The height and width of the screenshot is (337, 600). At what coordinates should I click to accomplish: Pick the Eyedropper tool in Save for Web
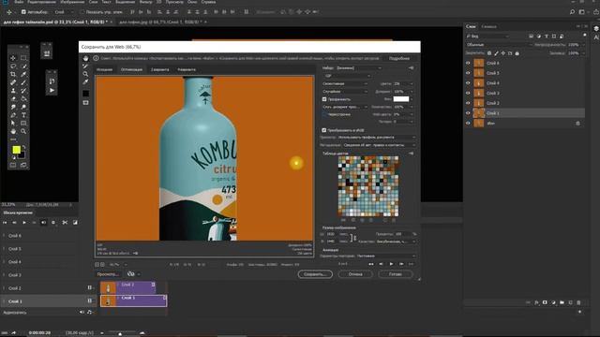[85, 82]
